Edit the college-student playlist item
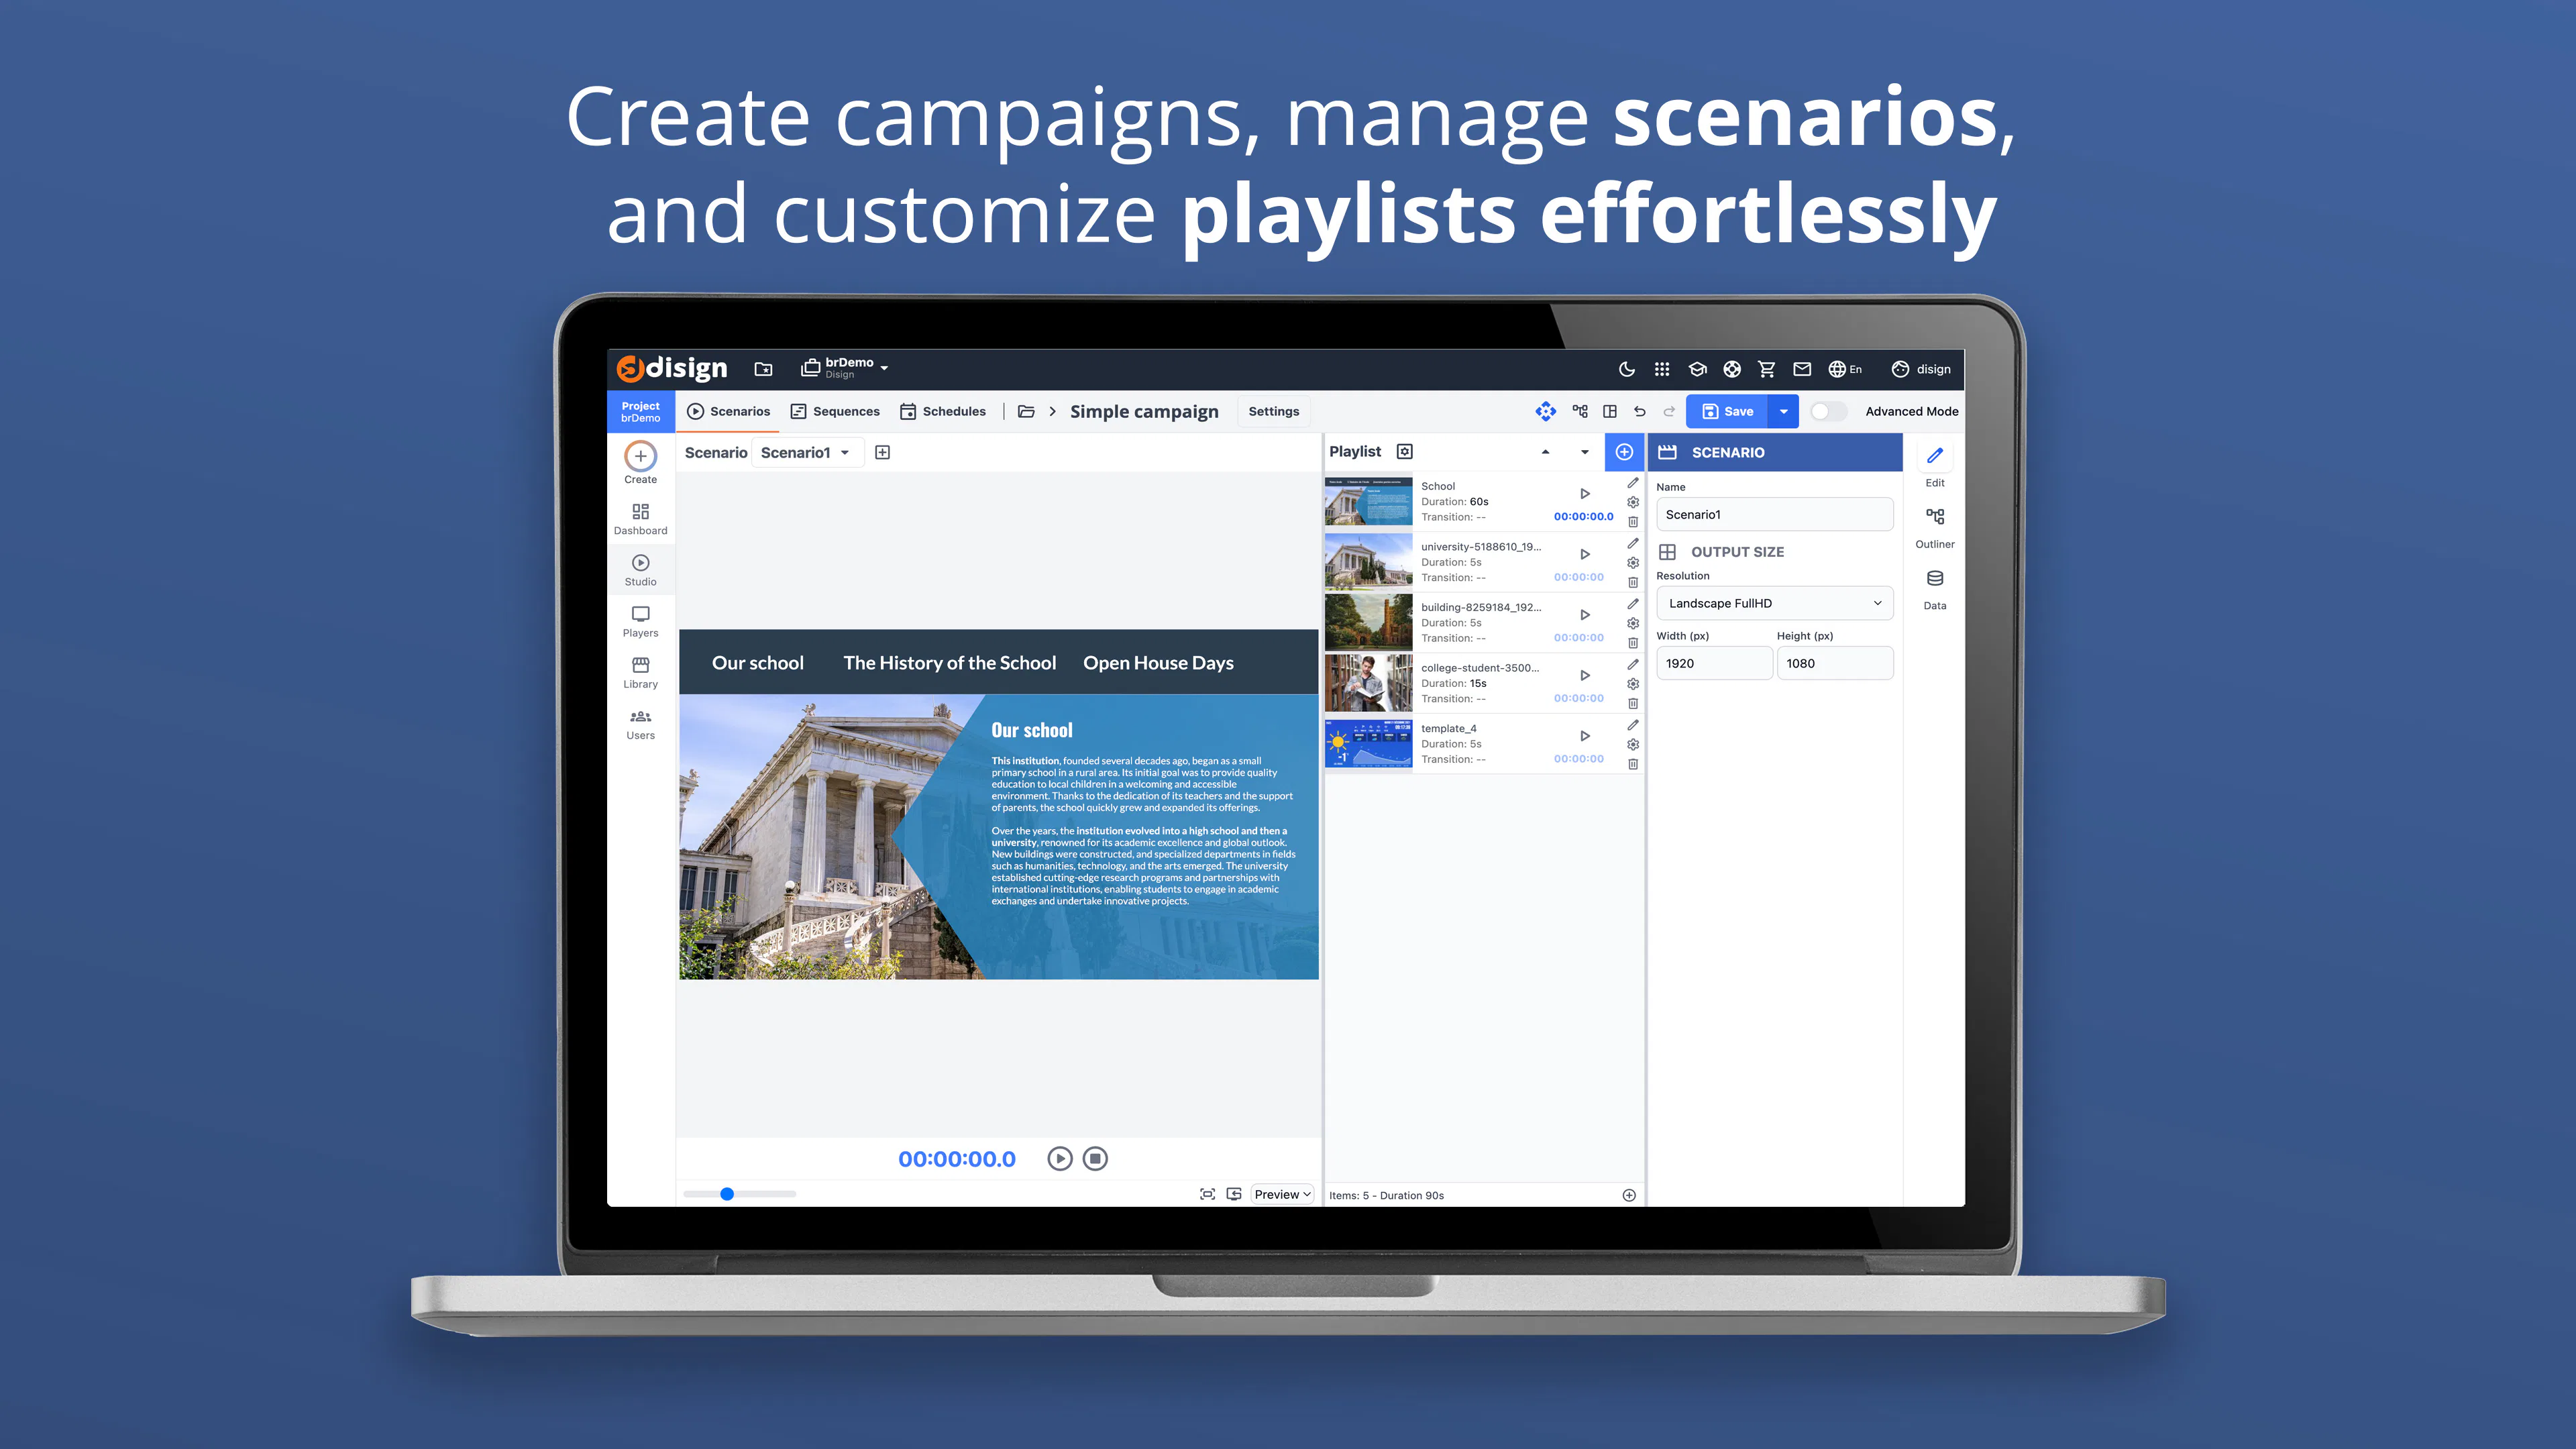Screen dimensions: 2576x1449 (1633, 664)
